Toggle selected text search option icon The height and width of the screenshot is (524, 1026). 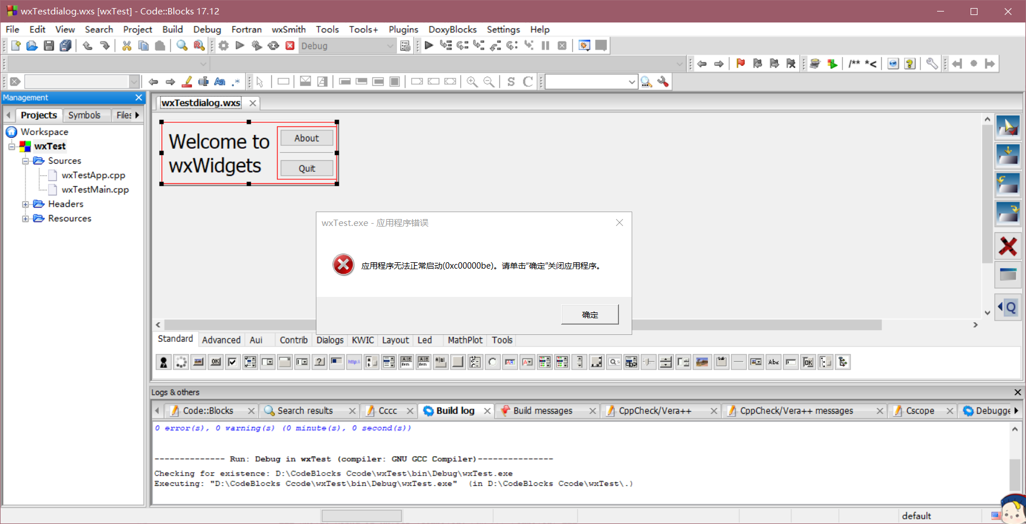click(203, 82)
